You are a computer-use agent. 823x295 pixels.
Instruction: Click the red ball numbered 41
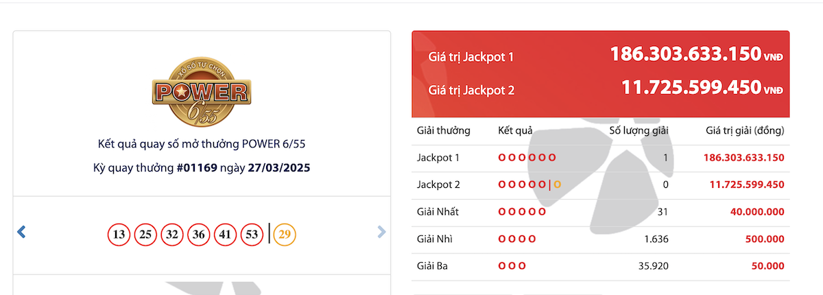tap(226, 235)
